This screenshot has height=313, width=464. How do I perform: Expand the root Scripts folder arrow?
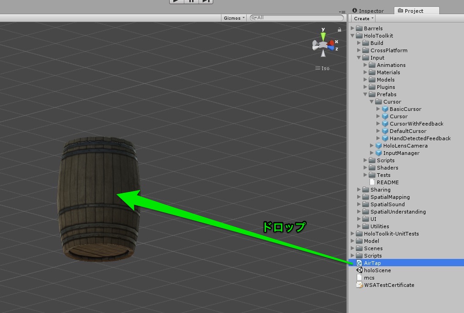click(353, 256)
